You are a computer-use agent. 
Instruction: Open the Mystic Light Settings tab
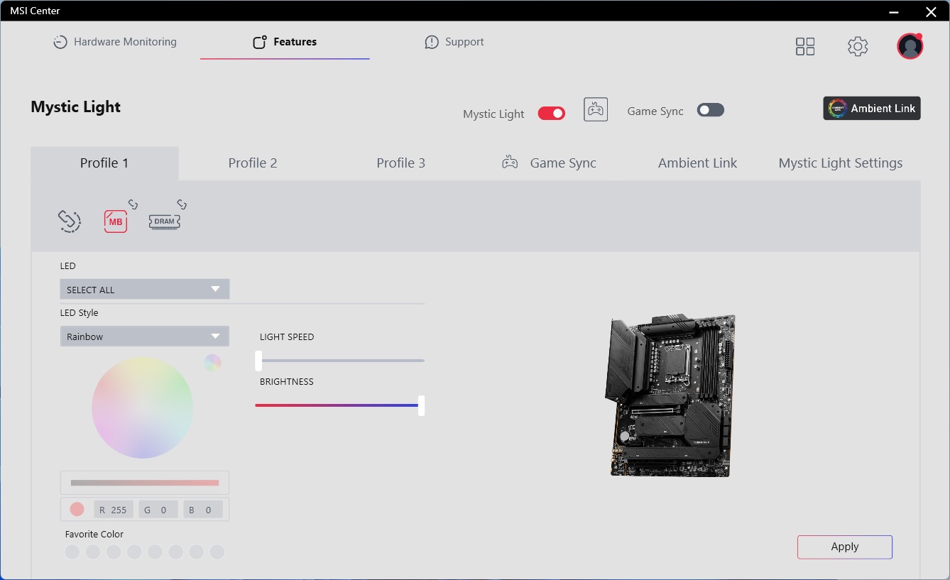pyautogui.click(x=840, y=163)
